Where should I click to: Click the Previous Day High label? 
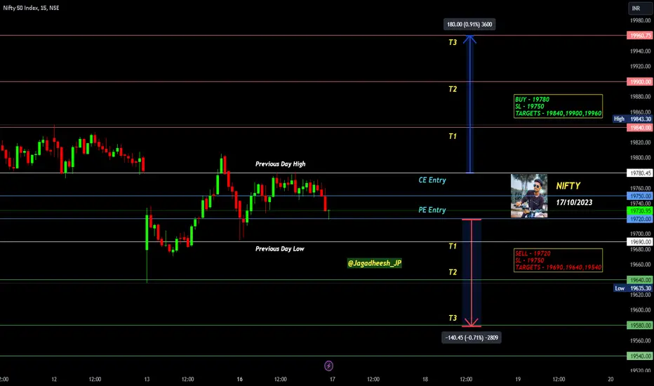280,164
